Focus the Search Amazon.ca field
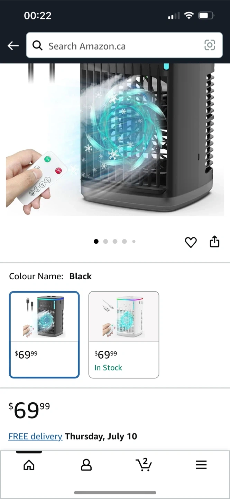The width and height of the screenshot is (230, 499). (124, 45)
